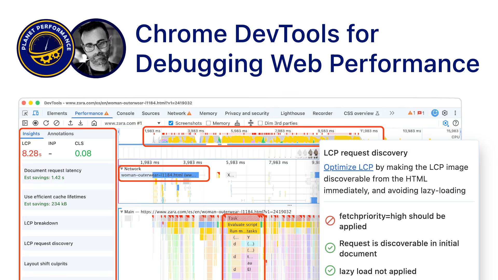Screen dimensions: 498x280
Task: Click the record-and-reload icon
Action: coord(46,123)
